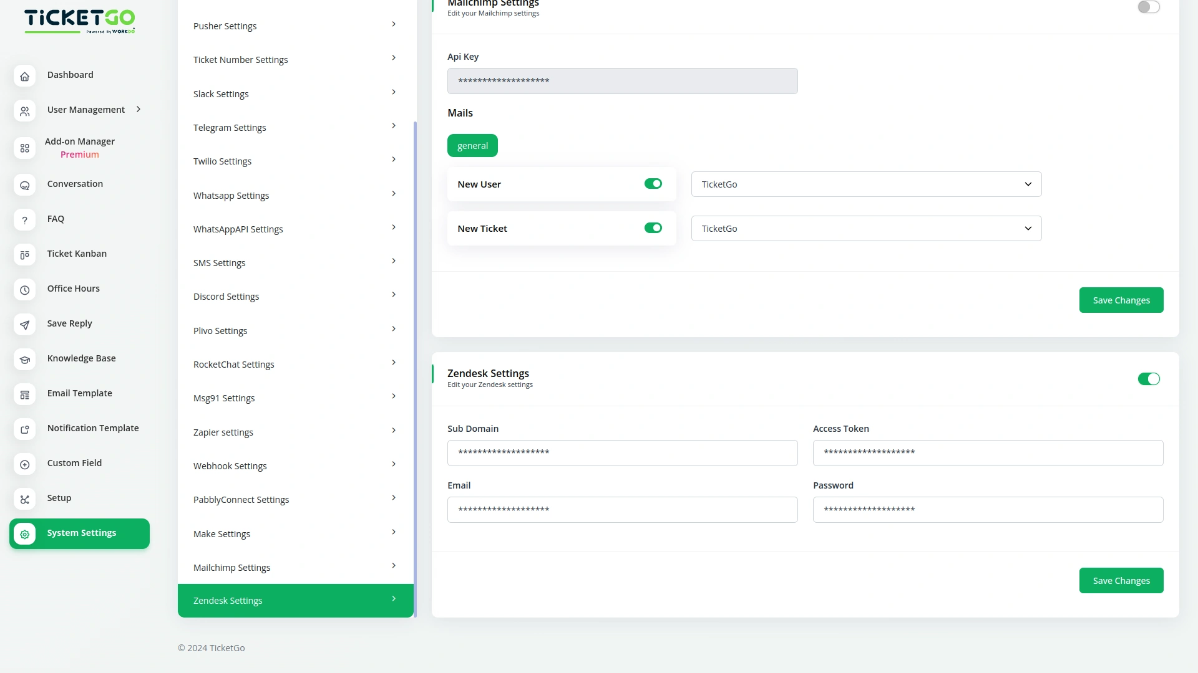Click the Zendesk Sub Domain input field
Viewport: 1198px width, 673px height.
point(622,453)
